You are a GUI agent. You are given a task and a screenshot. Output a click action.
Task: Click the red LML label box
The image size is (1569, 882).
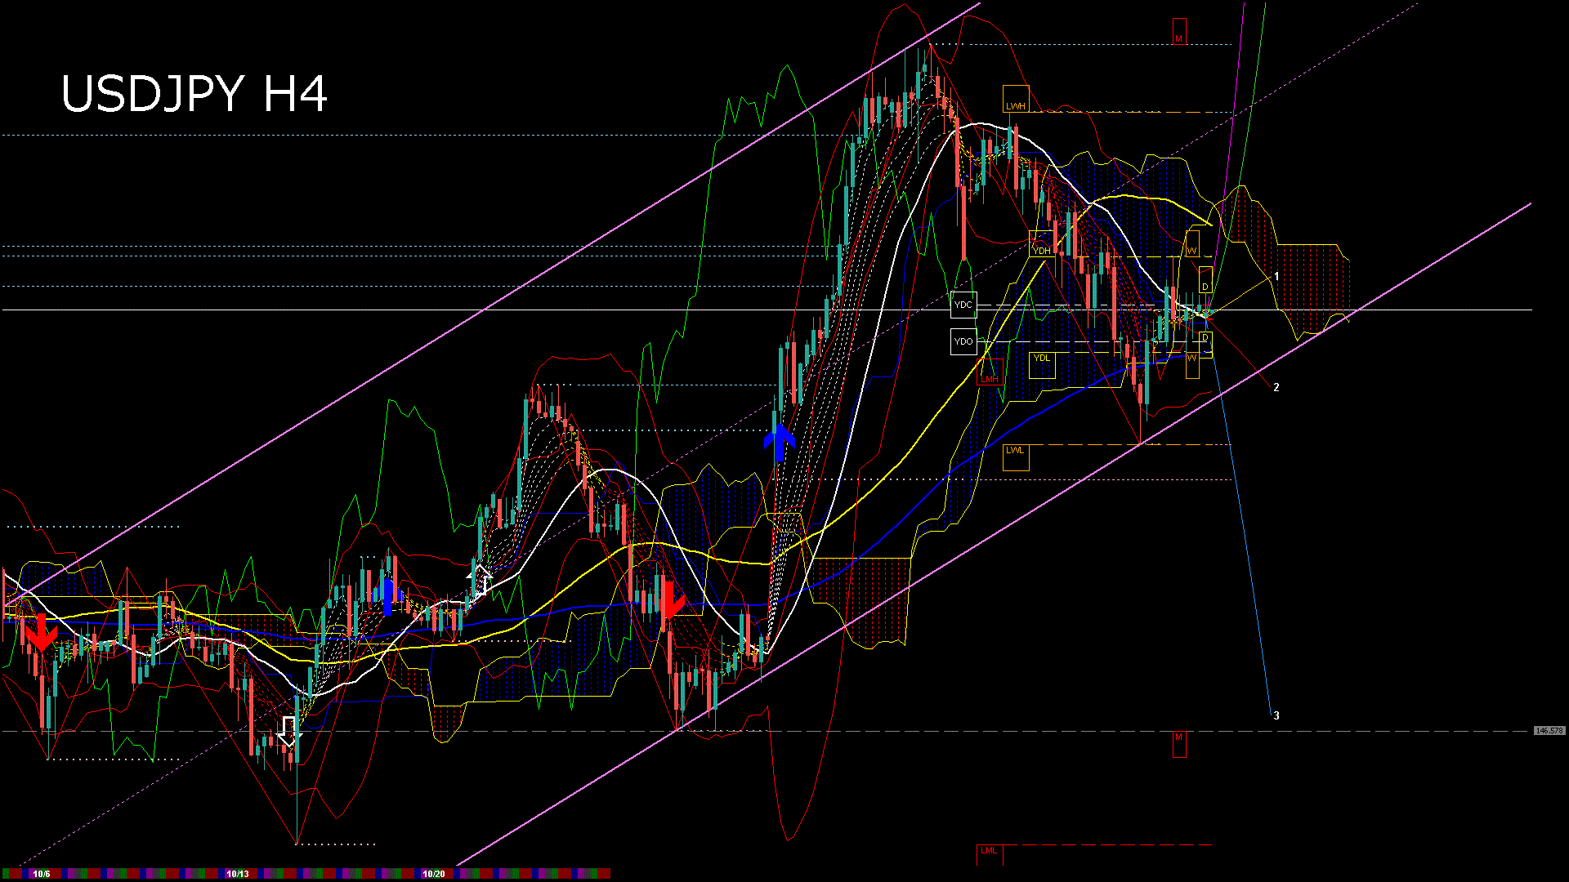(x=989, y=854)
